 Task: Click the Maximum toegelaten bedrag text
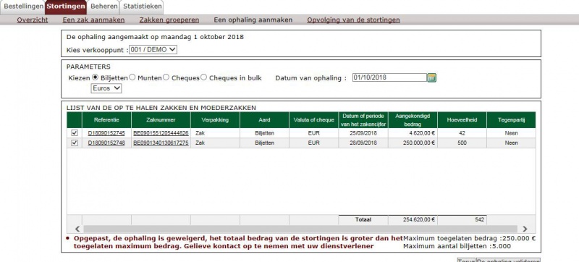[x=470, y=238]
